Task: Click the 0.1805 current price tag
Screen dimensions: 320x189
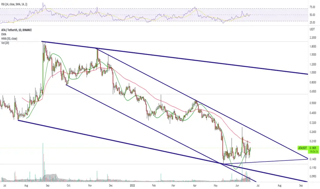Action: click(x=313, y=148)
